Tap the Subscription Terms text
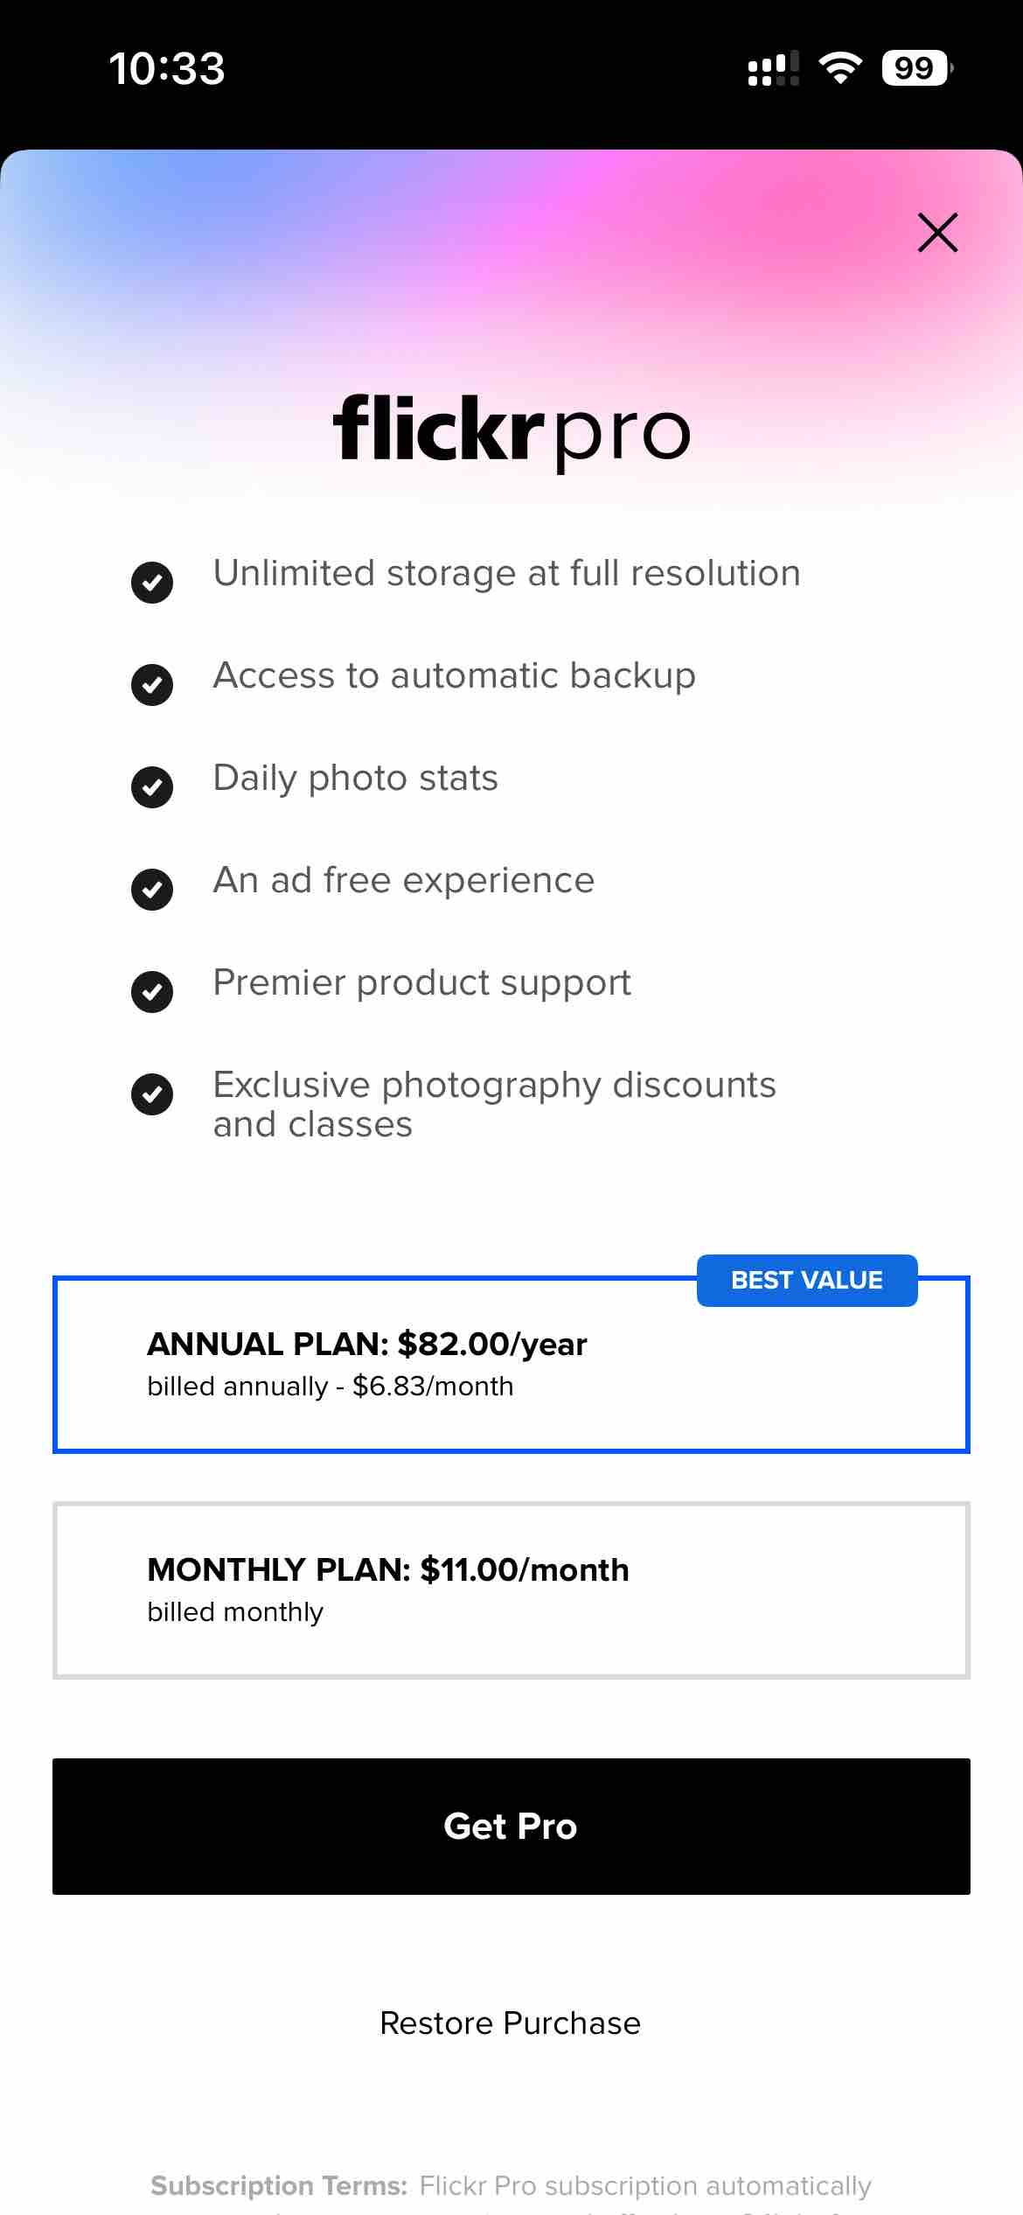Viewport: 1023px width, 2215px height. point(511,2186)
